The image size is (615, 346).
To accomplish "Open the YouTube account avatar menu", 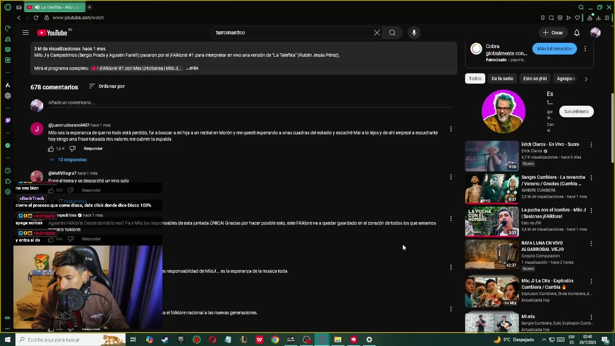I will tap(595, 33).
